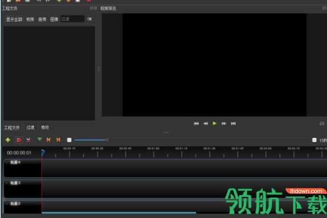Fast forward the video preview

[x=224, y=123]
